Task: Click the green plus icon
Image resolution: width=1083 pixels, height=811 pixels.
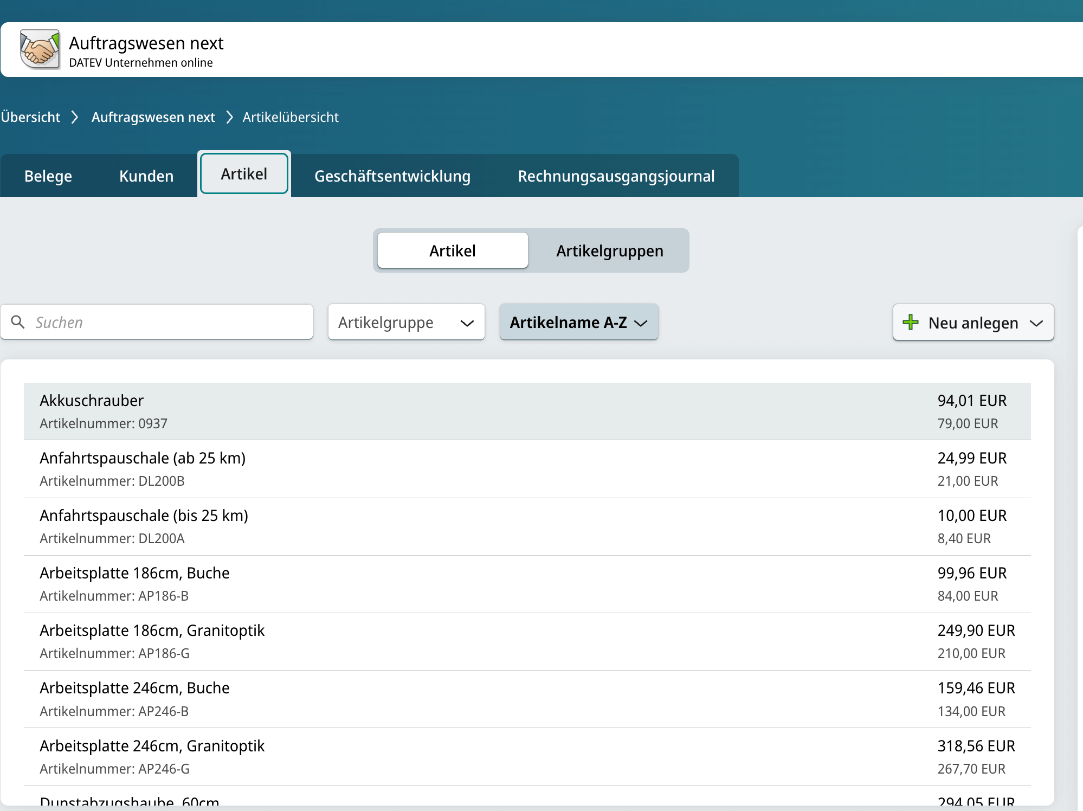Action: pos(910,322)
